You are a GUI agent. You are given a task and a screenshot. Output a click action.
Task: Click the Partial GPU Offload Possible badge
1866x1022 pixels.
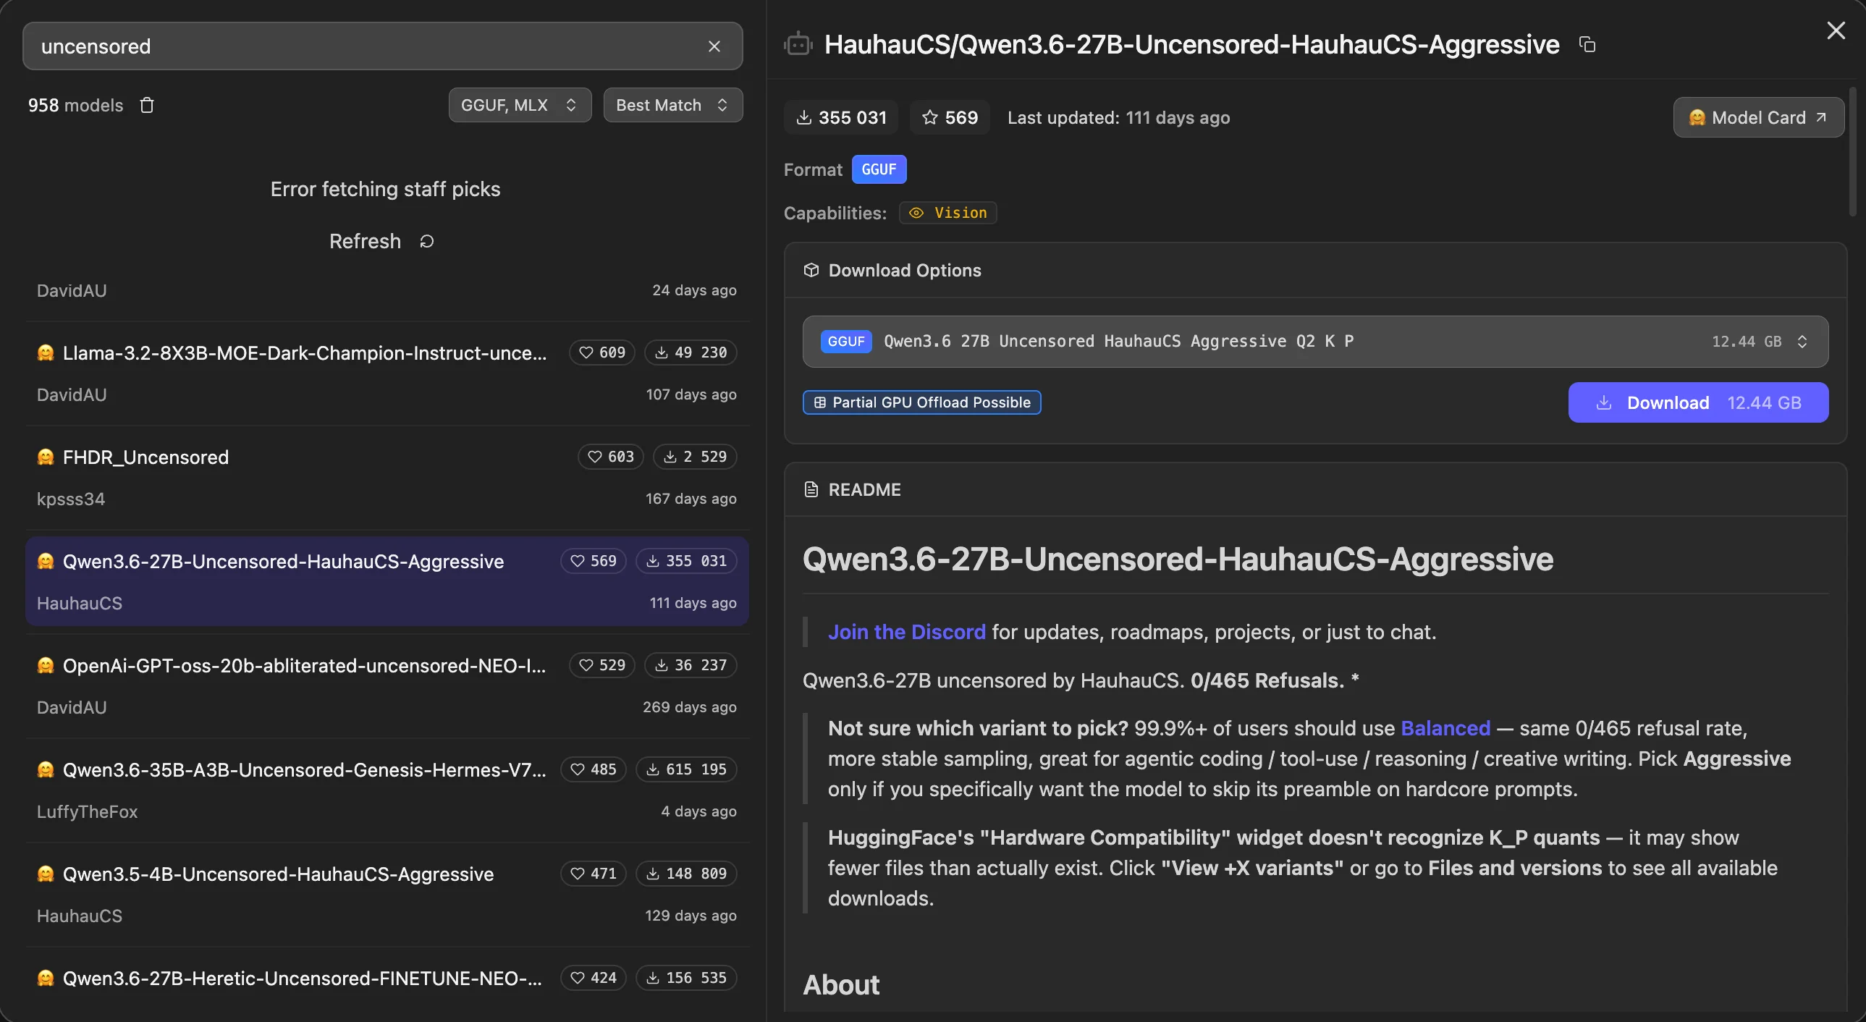[922, 402]
